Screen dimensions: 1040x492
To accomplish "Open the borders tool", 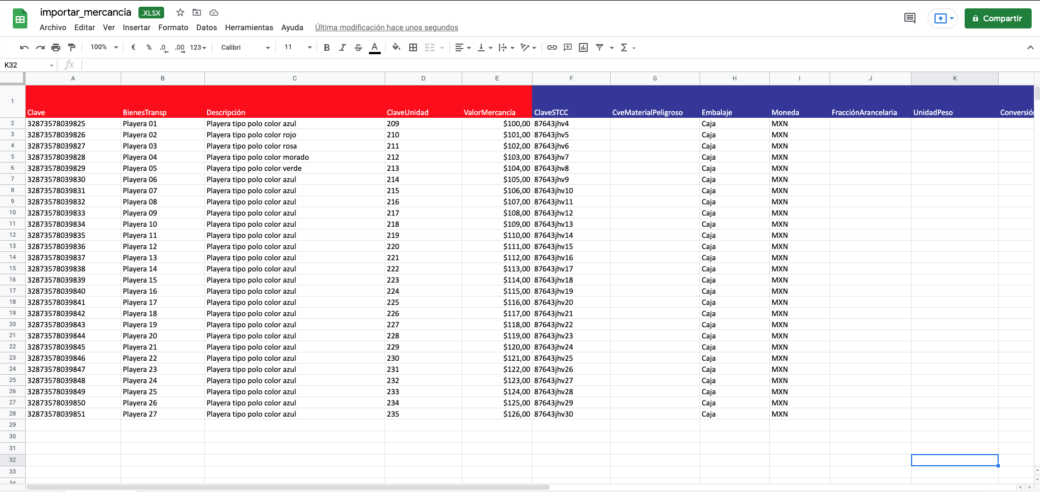I will (413, 47).
